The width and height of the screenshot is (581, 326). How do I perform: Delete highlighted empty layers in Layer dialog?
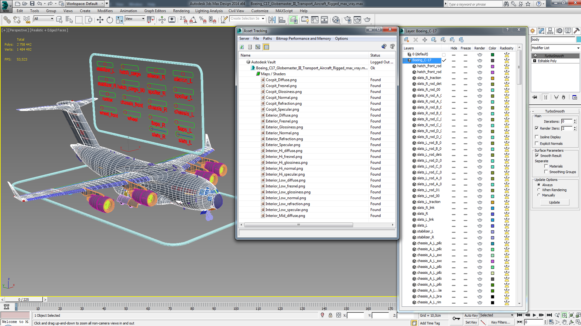click(415, 40)
